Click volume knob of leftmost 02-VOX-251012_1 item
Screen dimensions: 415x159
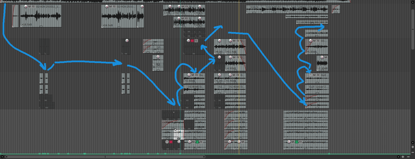coord(26,6)
